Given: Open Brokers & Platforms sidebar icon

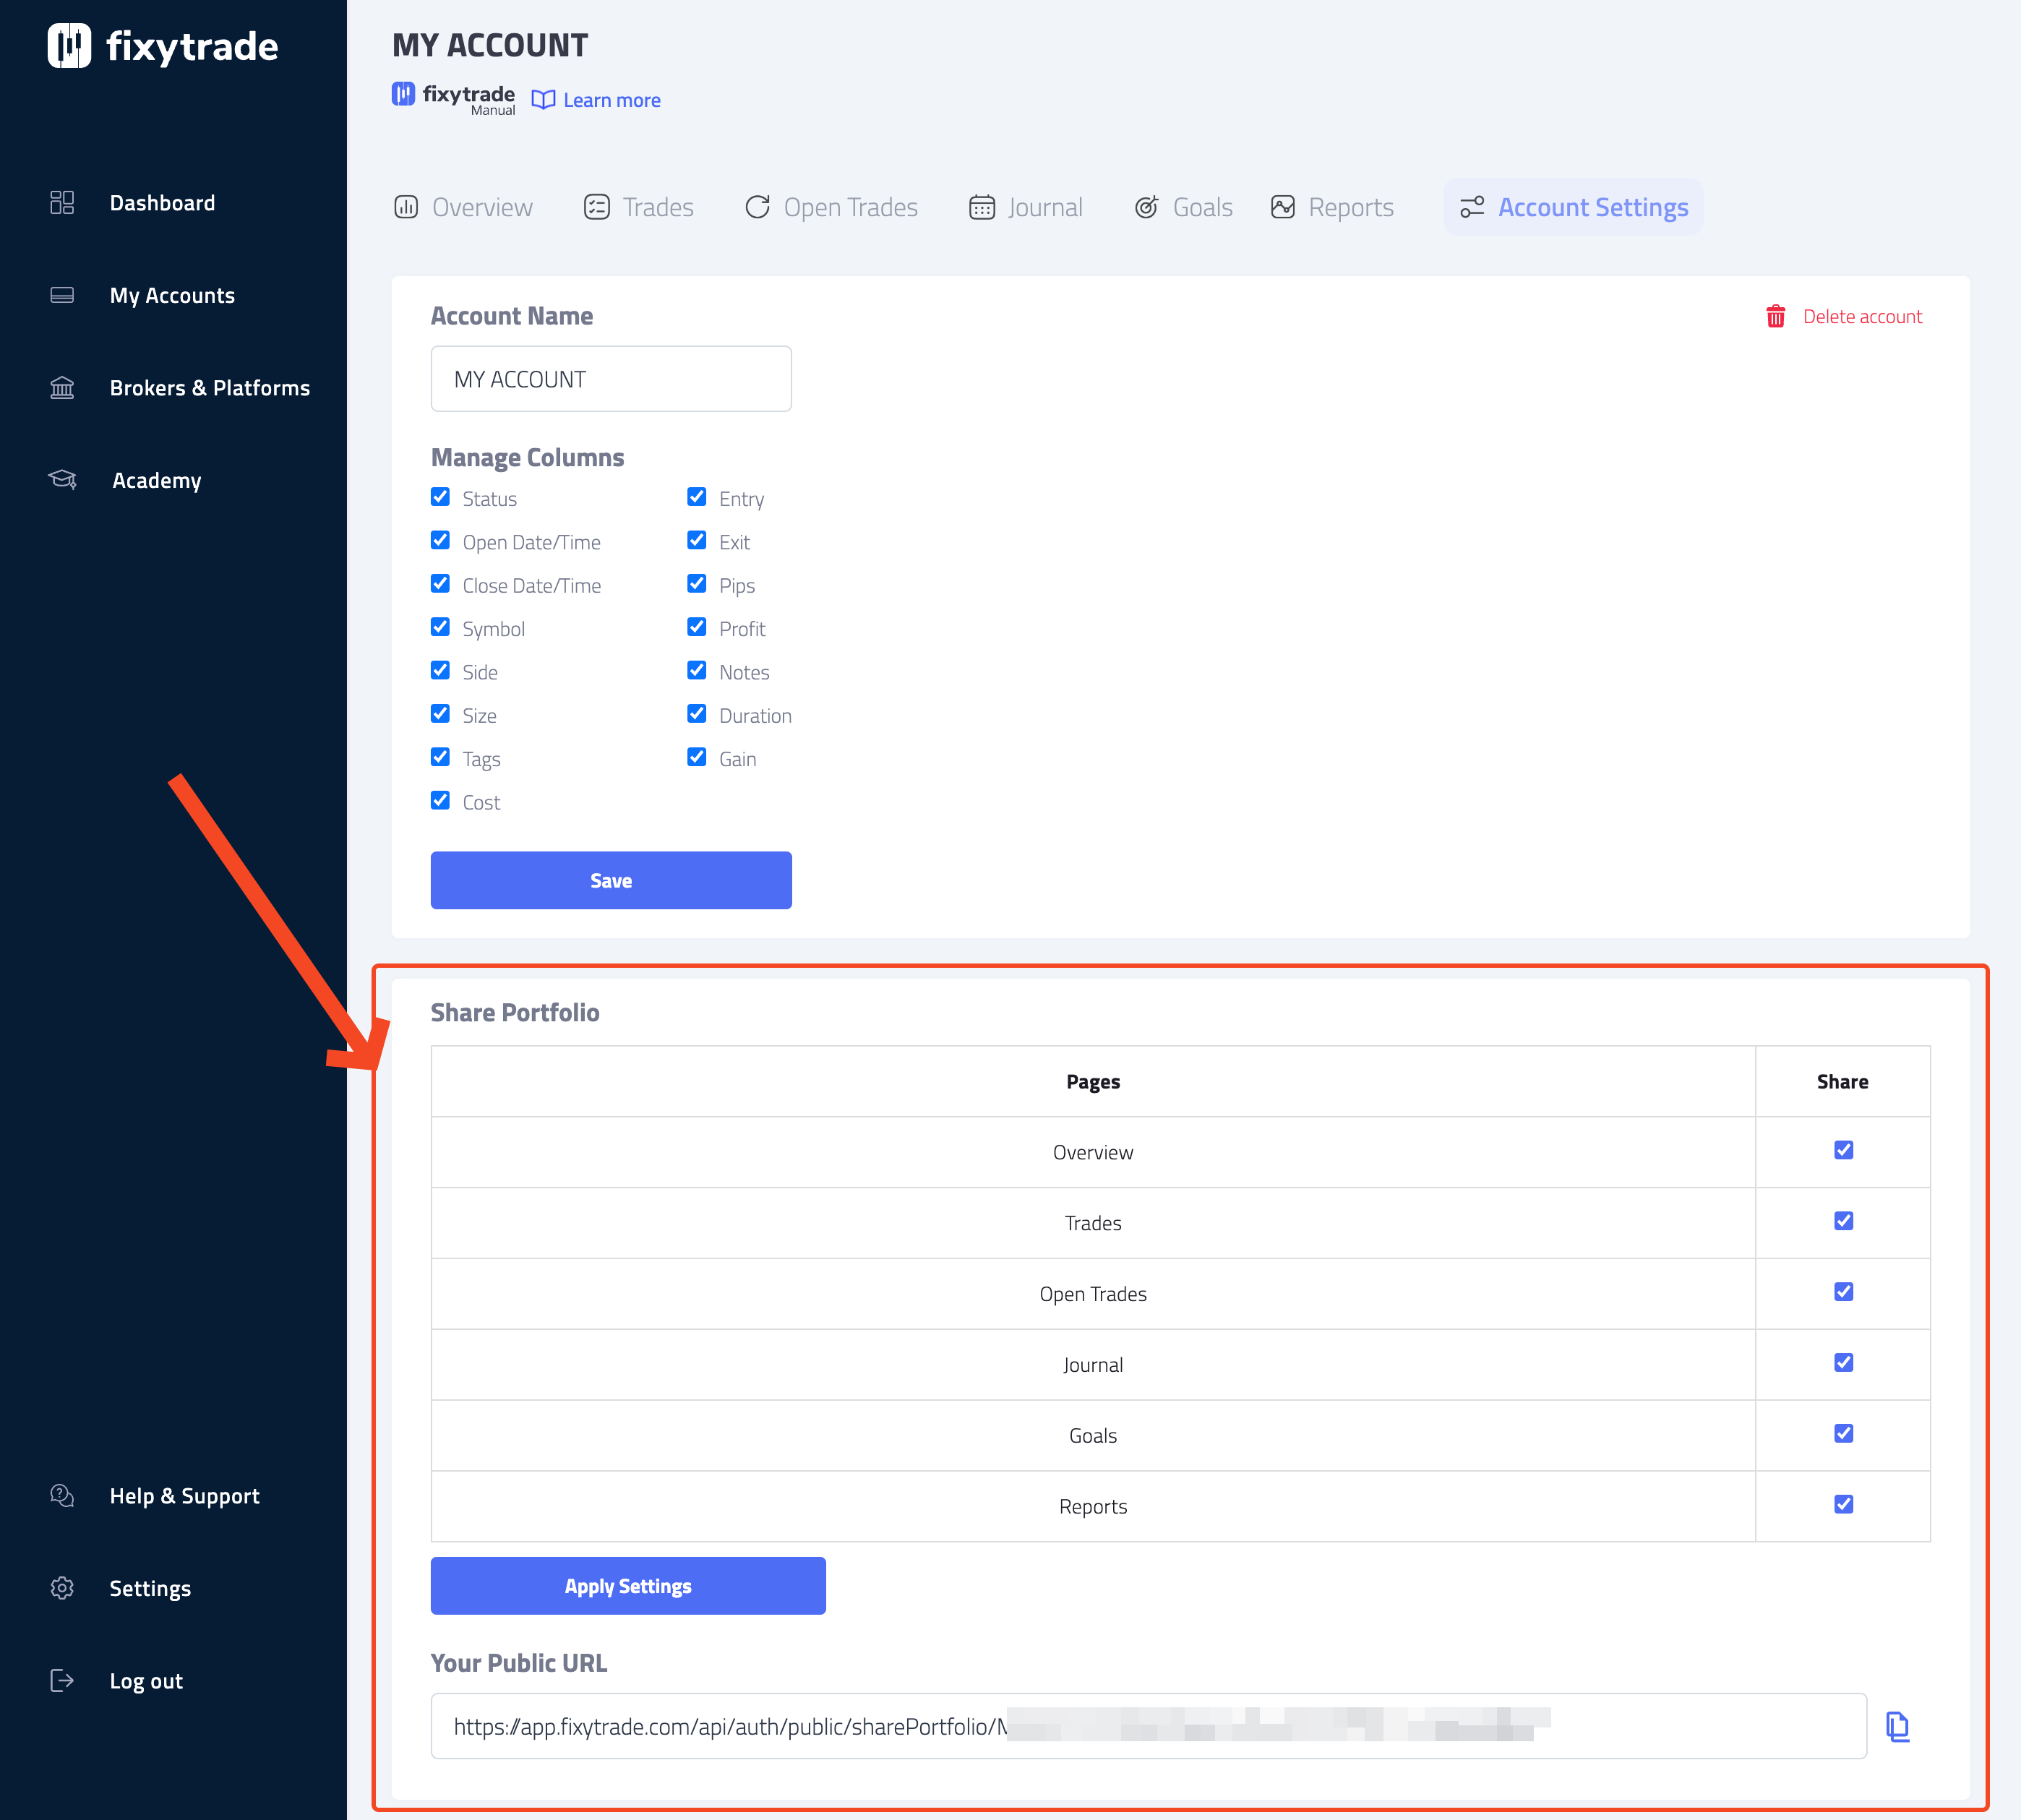Looking at the screenshot, I should click(x=61, y=387).
